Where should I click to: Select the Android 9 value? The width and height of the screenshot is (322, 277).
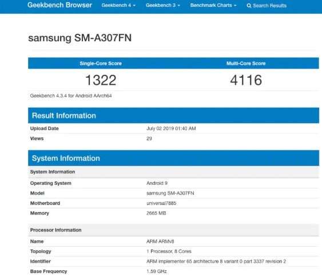click(x=157, y=183)
